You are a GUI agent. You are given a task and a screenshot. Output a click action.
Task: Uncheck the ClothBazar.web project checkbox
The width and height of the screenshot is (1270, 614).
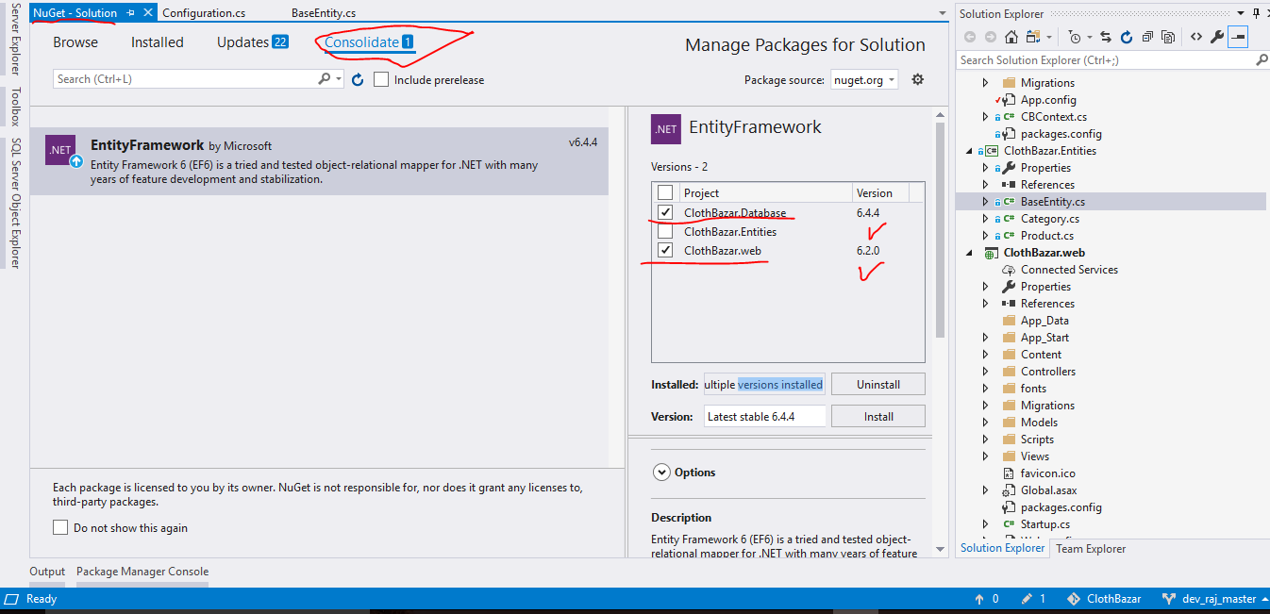click(666, 251)
